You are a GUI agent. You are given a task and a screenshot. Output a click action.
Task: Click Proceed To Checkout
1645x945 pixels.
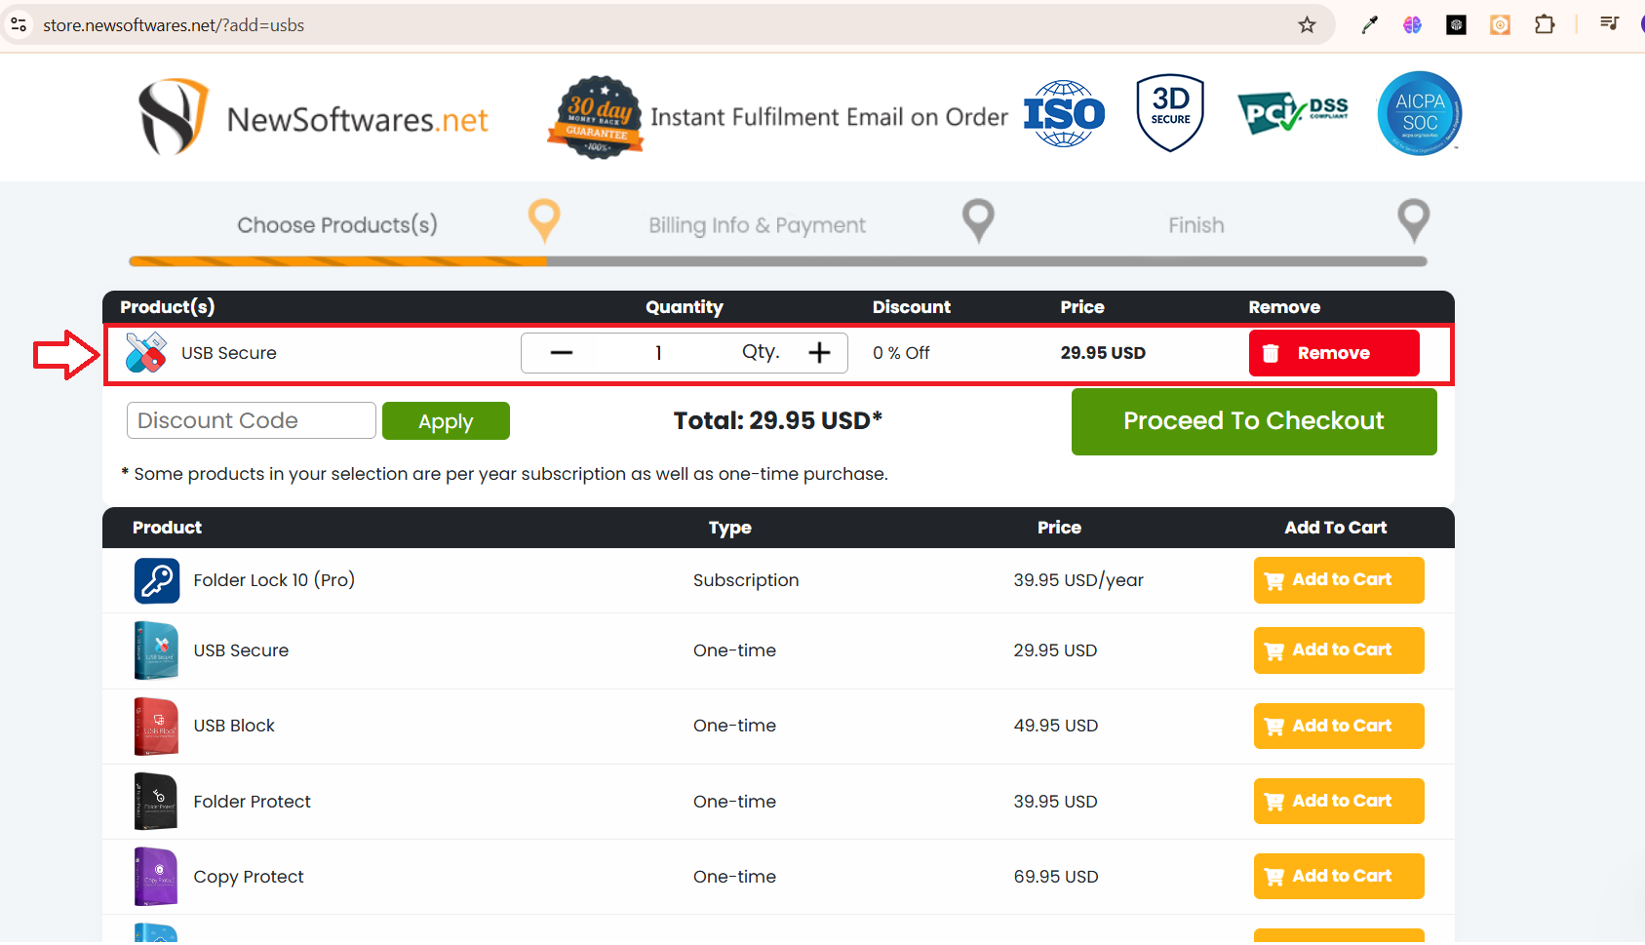click(1253, 420)
